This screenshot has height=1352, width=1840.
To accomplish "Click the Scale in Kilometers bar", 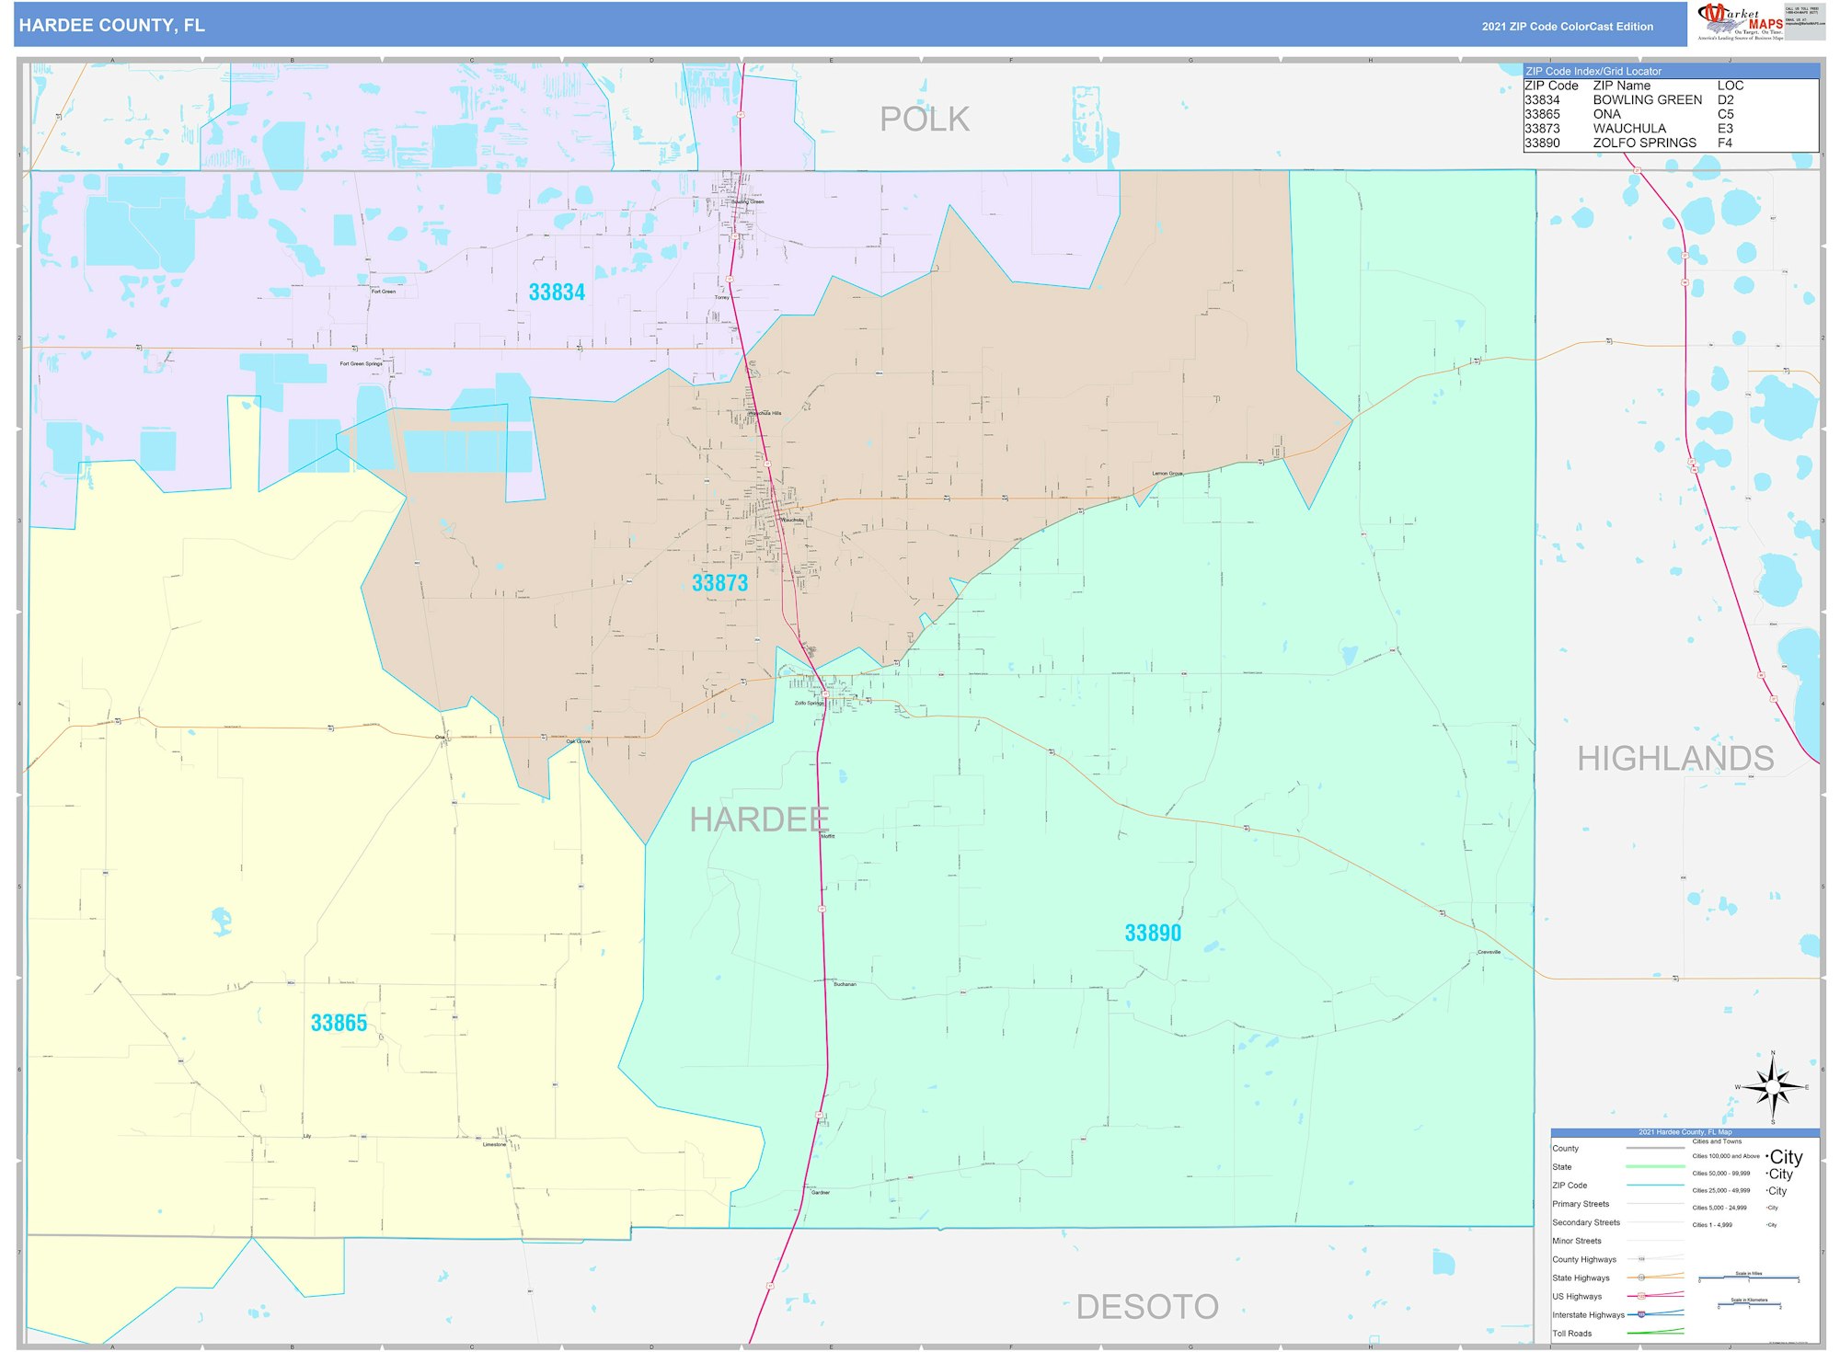I will pos(1748,1305).
